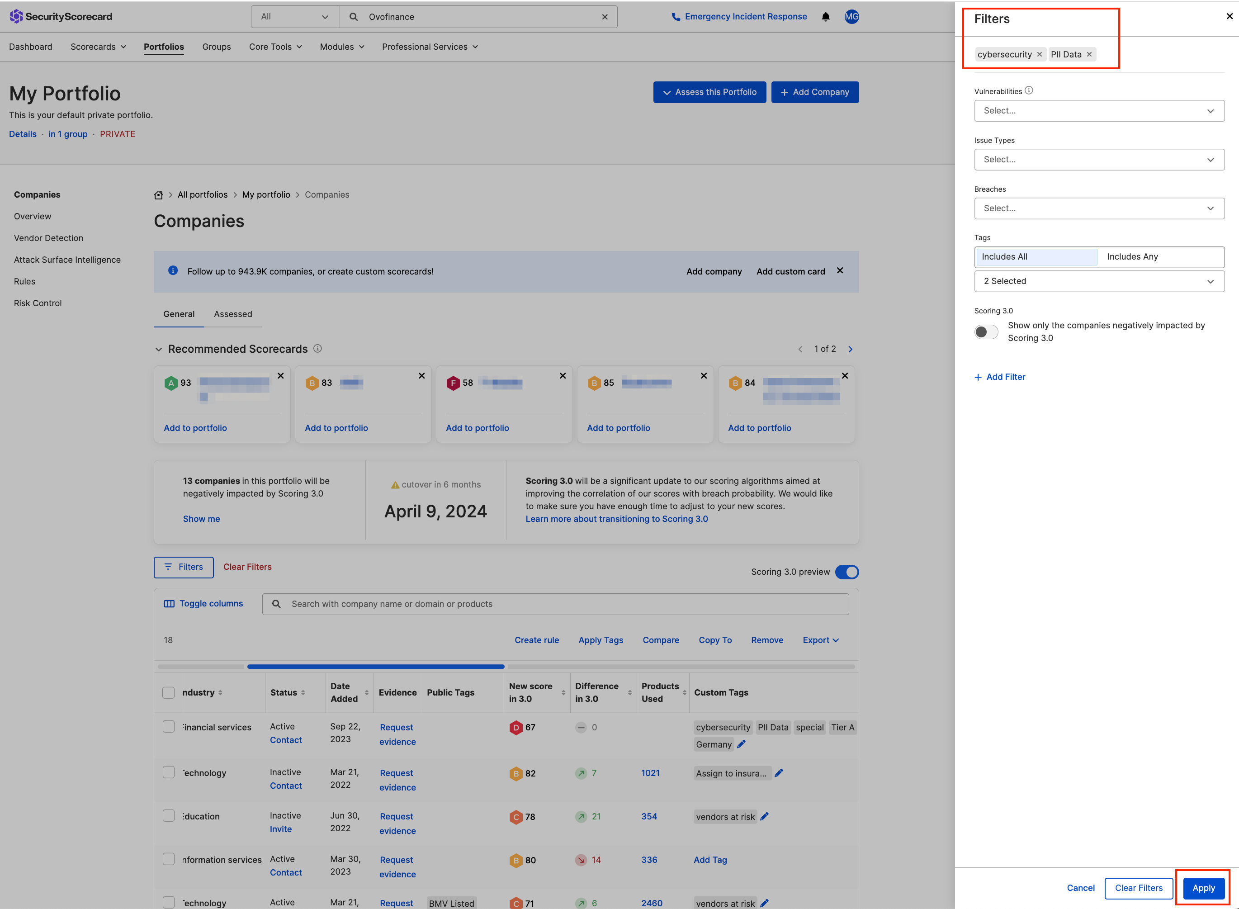
Task: Focus the company name search field
Action: [x=555, y=604]
